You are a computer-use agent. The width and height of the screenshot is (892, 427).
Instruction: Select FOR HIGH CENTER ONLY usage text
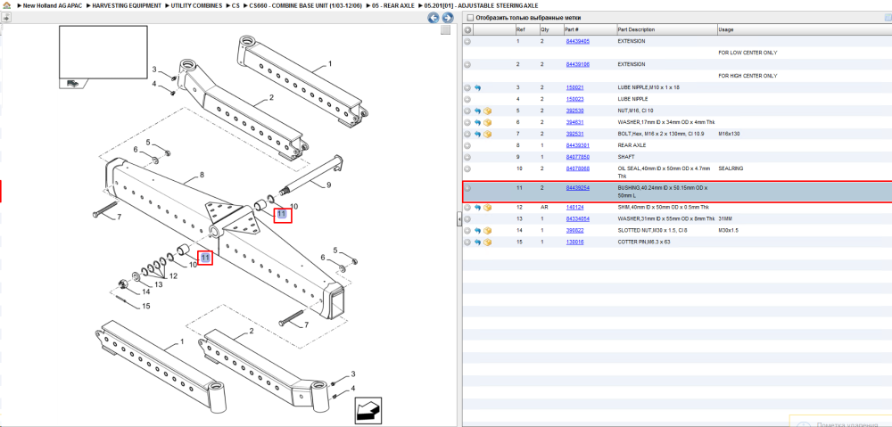(747, 76)
